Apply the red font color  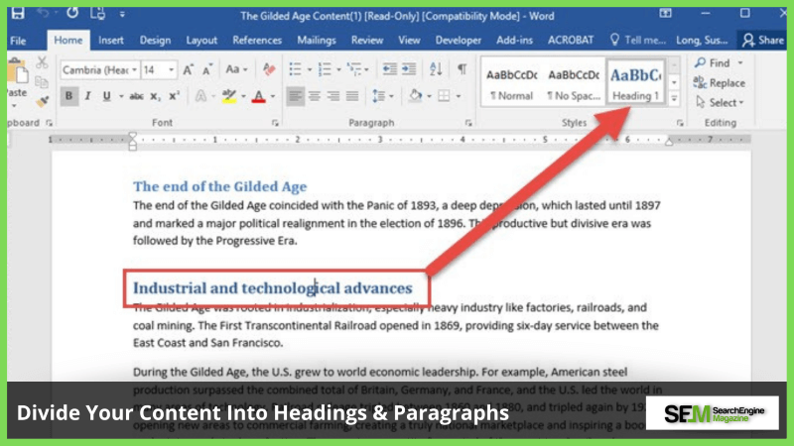click(x=259, y=96)
